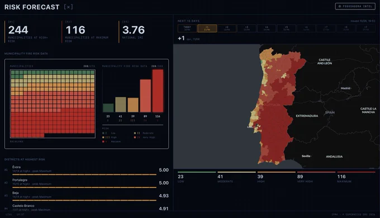Click the CASTILE AND LEÓN map label
The width and height of the screenshot is (380, 218).
click(x=325, y=61)
